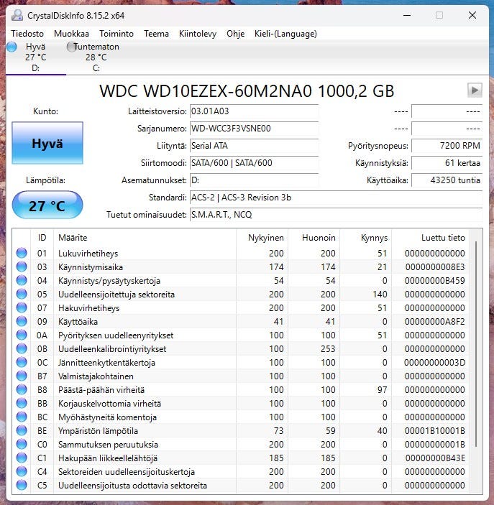Click the status dot for Hakupään liikkeellelähtöjä row

22,458
